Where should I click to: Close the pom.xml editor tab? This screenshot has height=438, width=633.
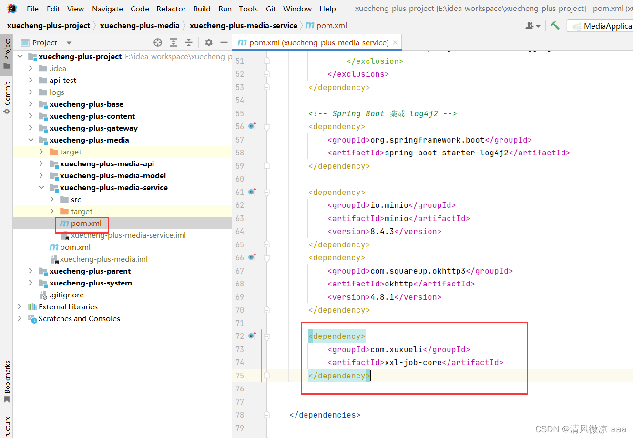395,42
